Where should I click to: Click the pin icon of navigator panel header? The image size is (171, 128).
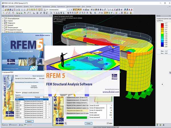click(x=50, y=16)
